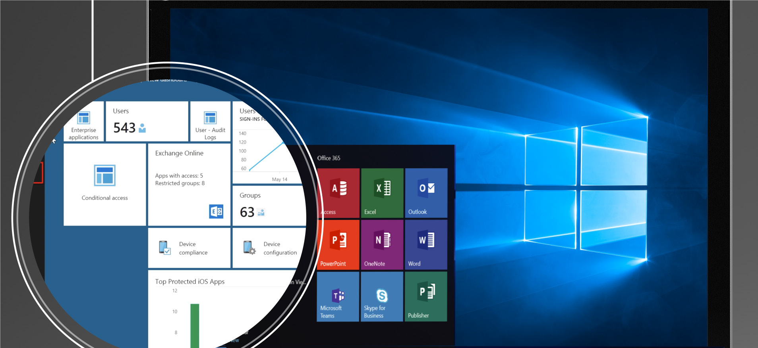
Task: Open the Microsoft Teams tile
Action: pyautogui.click(x=338, y=296)
